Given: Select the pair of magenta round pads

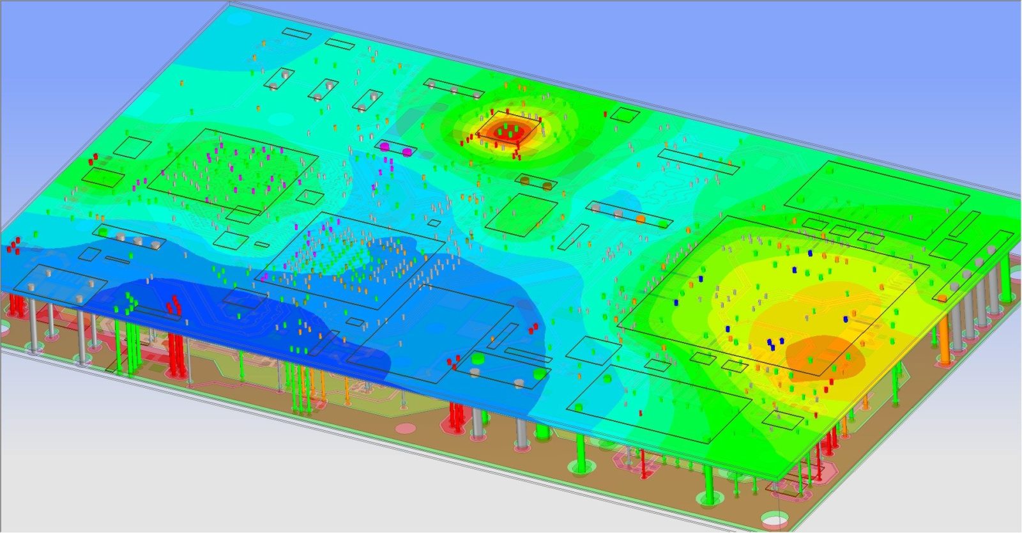Looking at the screenshot, I should 396,149.
